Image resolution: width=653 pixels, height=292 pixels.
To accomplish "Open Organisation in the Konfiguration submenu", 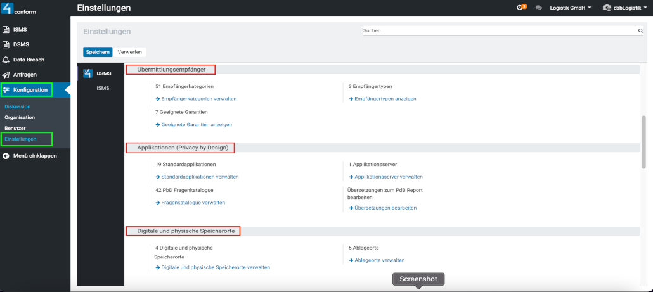I will coord(20,117).
